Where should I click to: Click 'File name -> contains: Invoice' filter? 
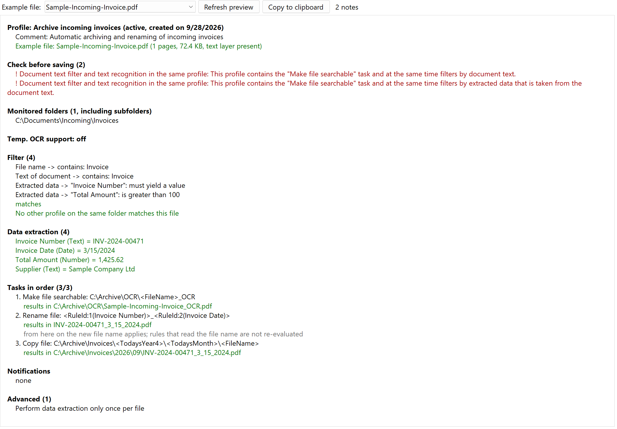coord(62,167)
